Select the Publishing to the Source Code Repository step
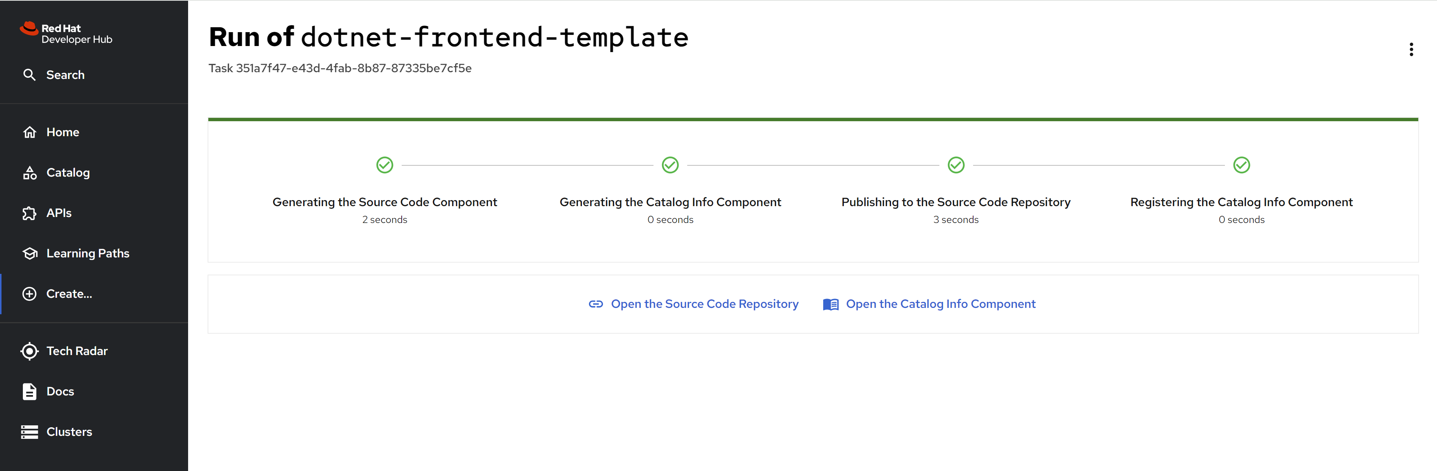The image size is (1437, 471). tap(956, 202)
